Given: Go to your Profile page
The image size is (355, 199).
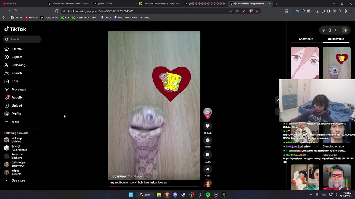Looking at the screenshot, I should click(12, 114).
